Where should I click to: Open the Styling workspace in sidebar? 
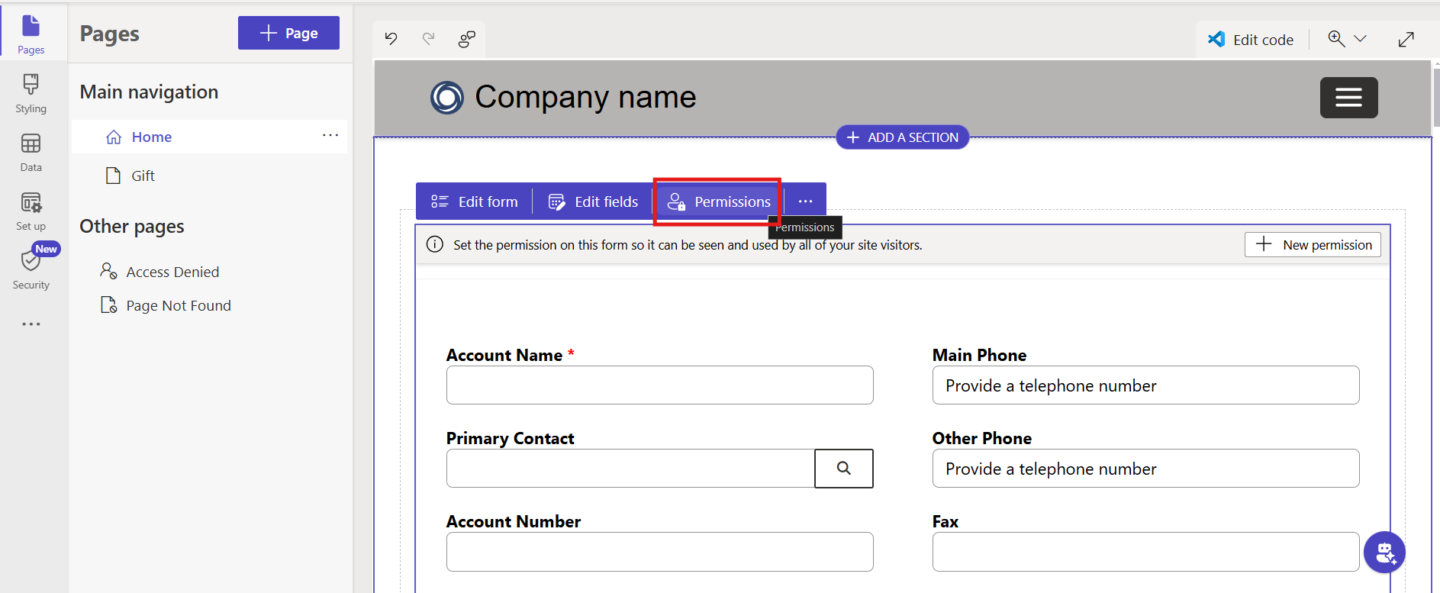coord(31,93)
